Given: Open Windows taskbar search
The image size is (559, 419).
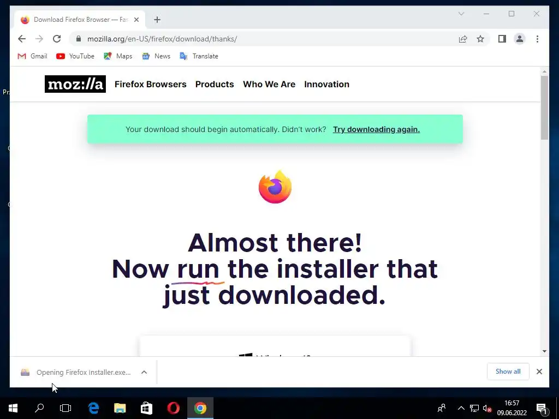Looking at the screenshot, I should (x=39, y=408).
